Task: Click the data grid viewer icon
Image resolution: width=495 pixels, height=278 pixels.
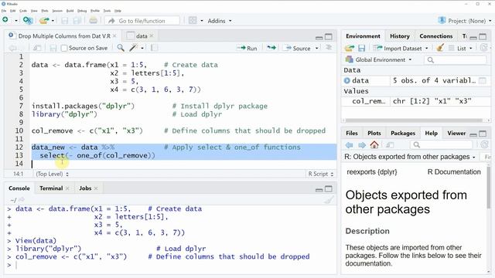Action: point(483,80)
